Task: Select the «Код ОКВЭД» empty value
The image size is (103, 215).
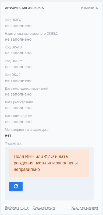Action: [18, 26]
